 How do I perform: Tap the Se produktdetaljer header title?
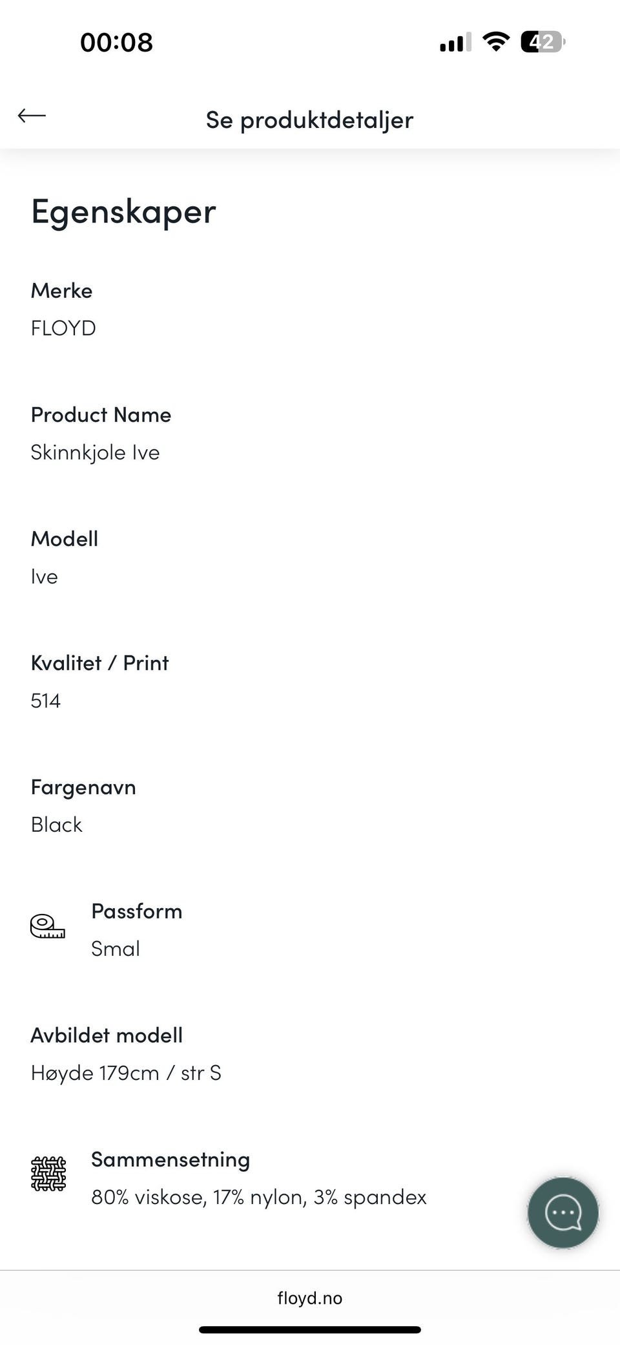(x=309, y=120)
